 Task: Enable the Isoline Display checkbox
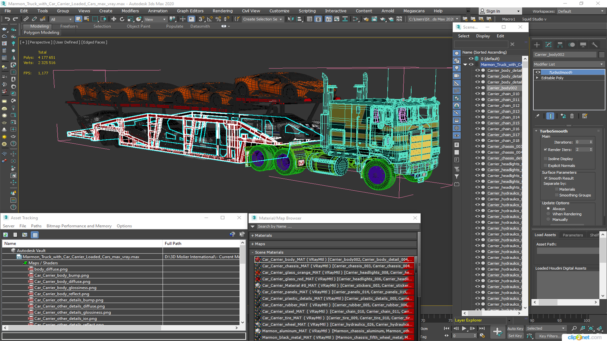pyautogui.click(x=545, y=159)
